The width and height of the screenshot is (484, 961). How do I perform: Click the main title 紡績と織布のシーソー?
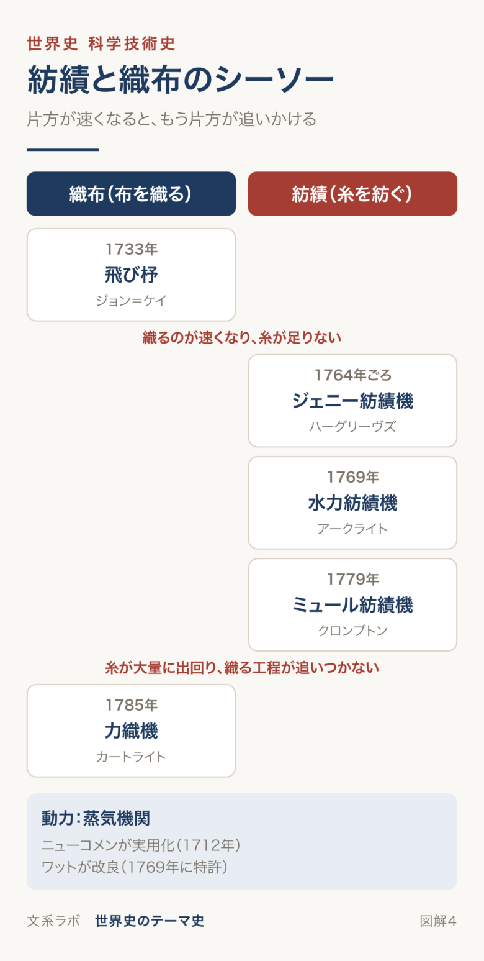pyautogui.click(x=180, y=80)
